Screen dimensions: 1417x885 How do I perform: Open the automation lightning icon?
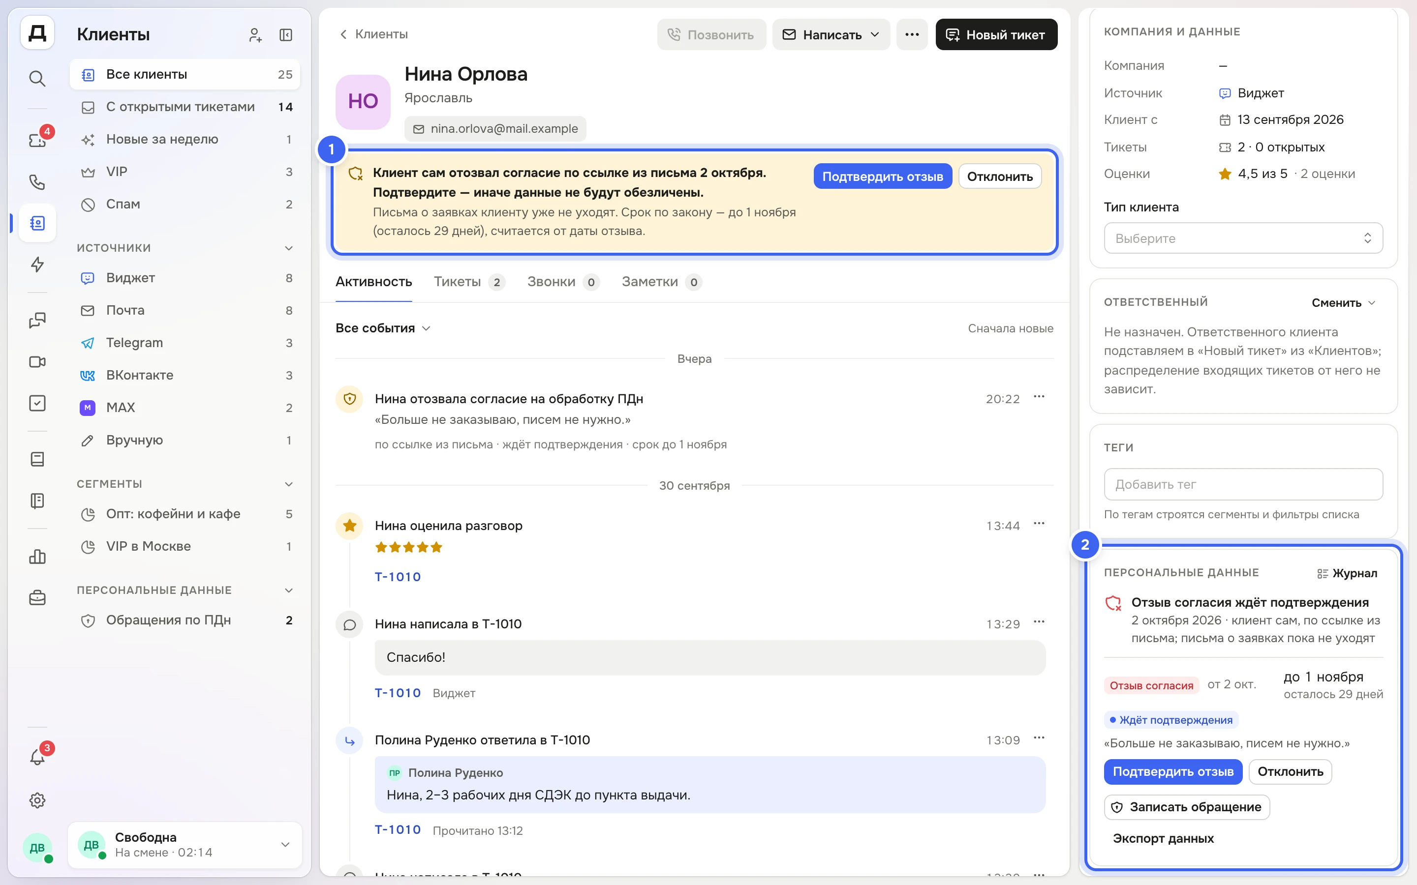click(x=37, y=265)
